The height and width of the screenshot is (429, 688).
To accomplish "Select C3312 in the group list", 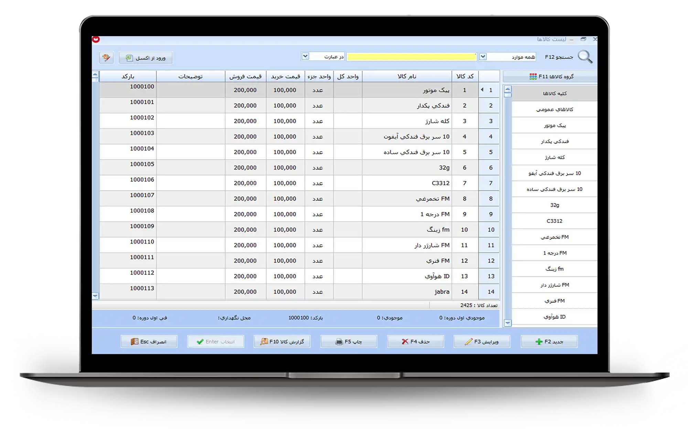I will pyautogui.click(x=555, y=221).
